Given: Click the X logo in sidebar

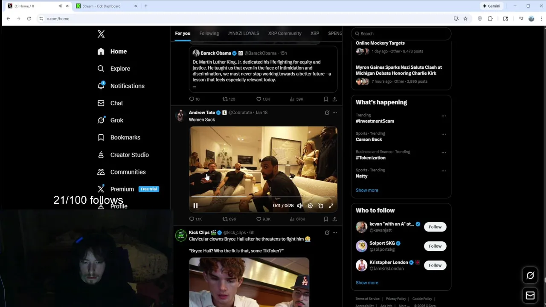Looking at the screenshot, I should point(101,34).
